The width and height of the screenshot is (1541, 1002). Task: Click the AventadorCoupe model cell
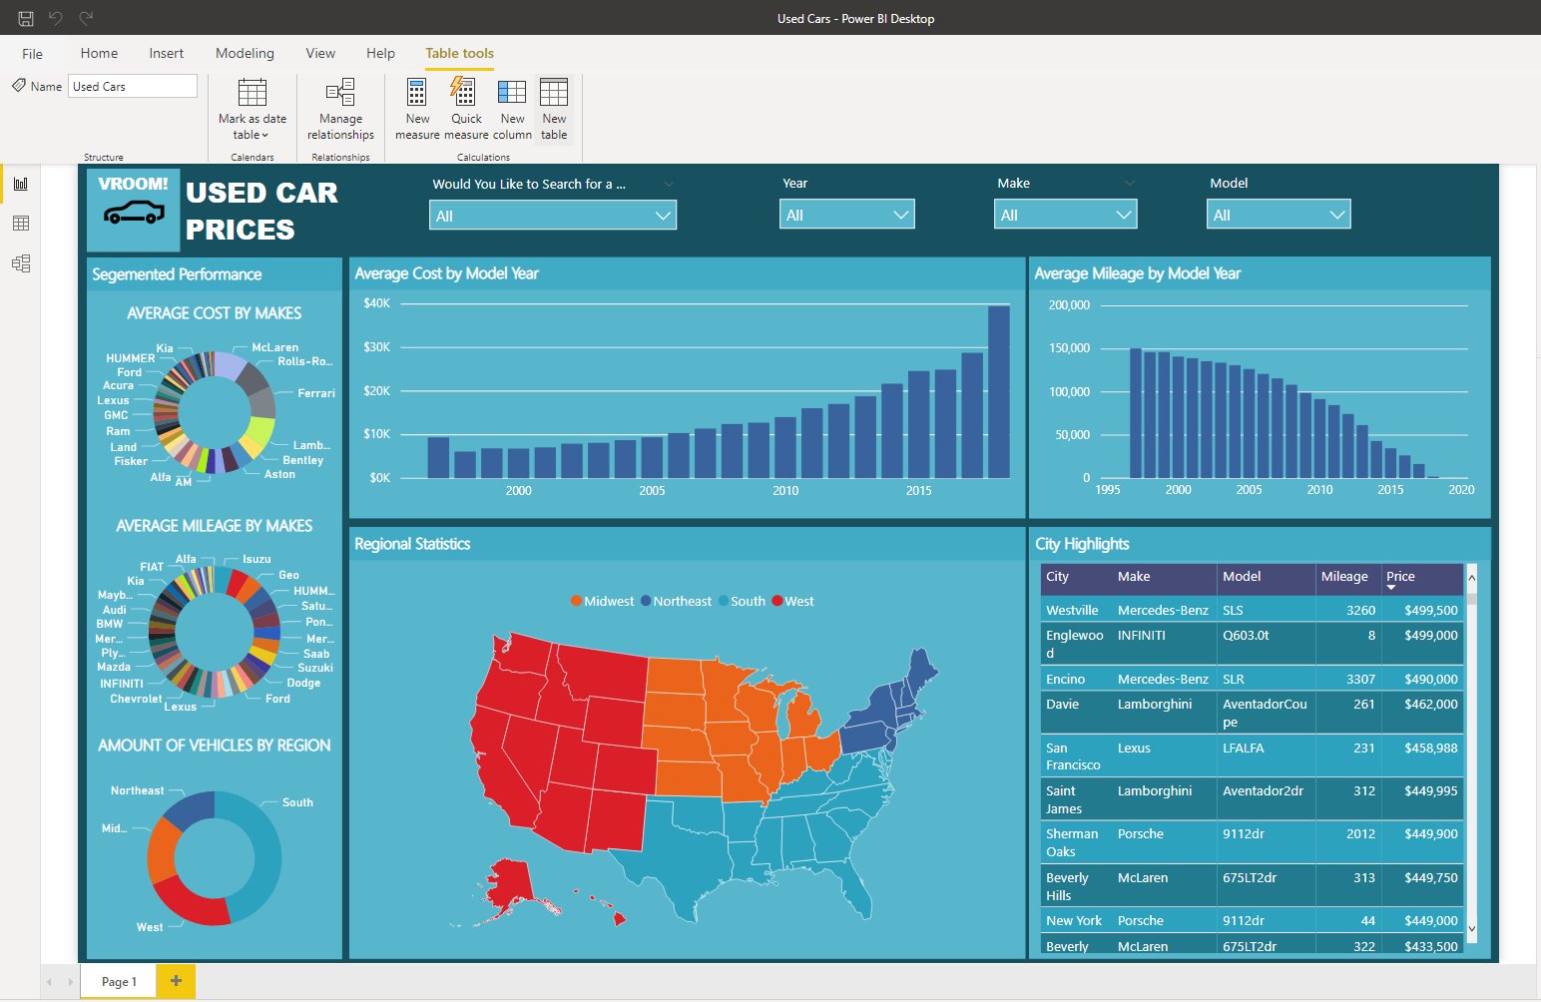click(1265, 713)
